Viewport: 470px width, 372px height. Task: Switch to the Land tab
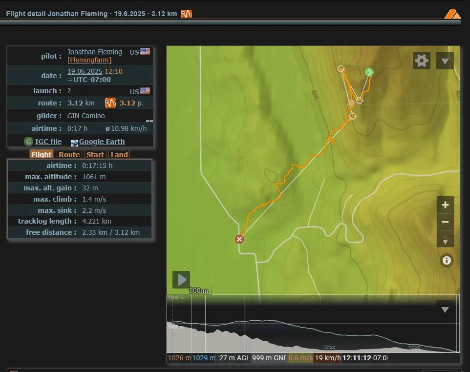pyautogui.click(x=119, y=154)
